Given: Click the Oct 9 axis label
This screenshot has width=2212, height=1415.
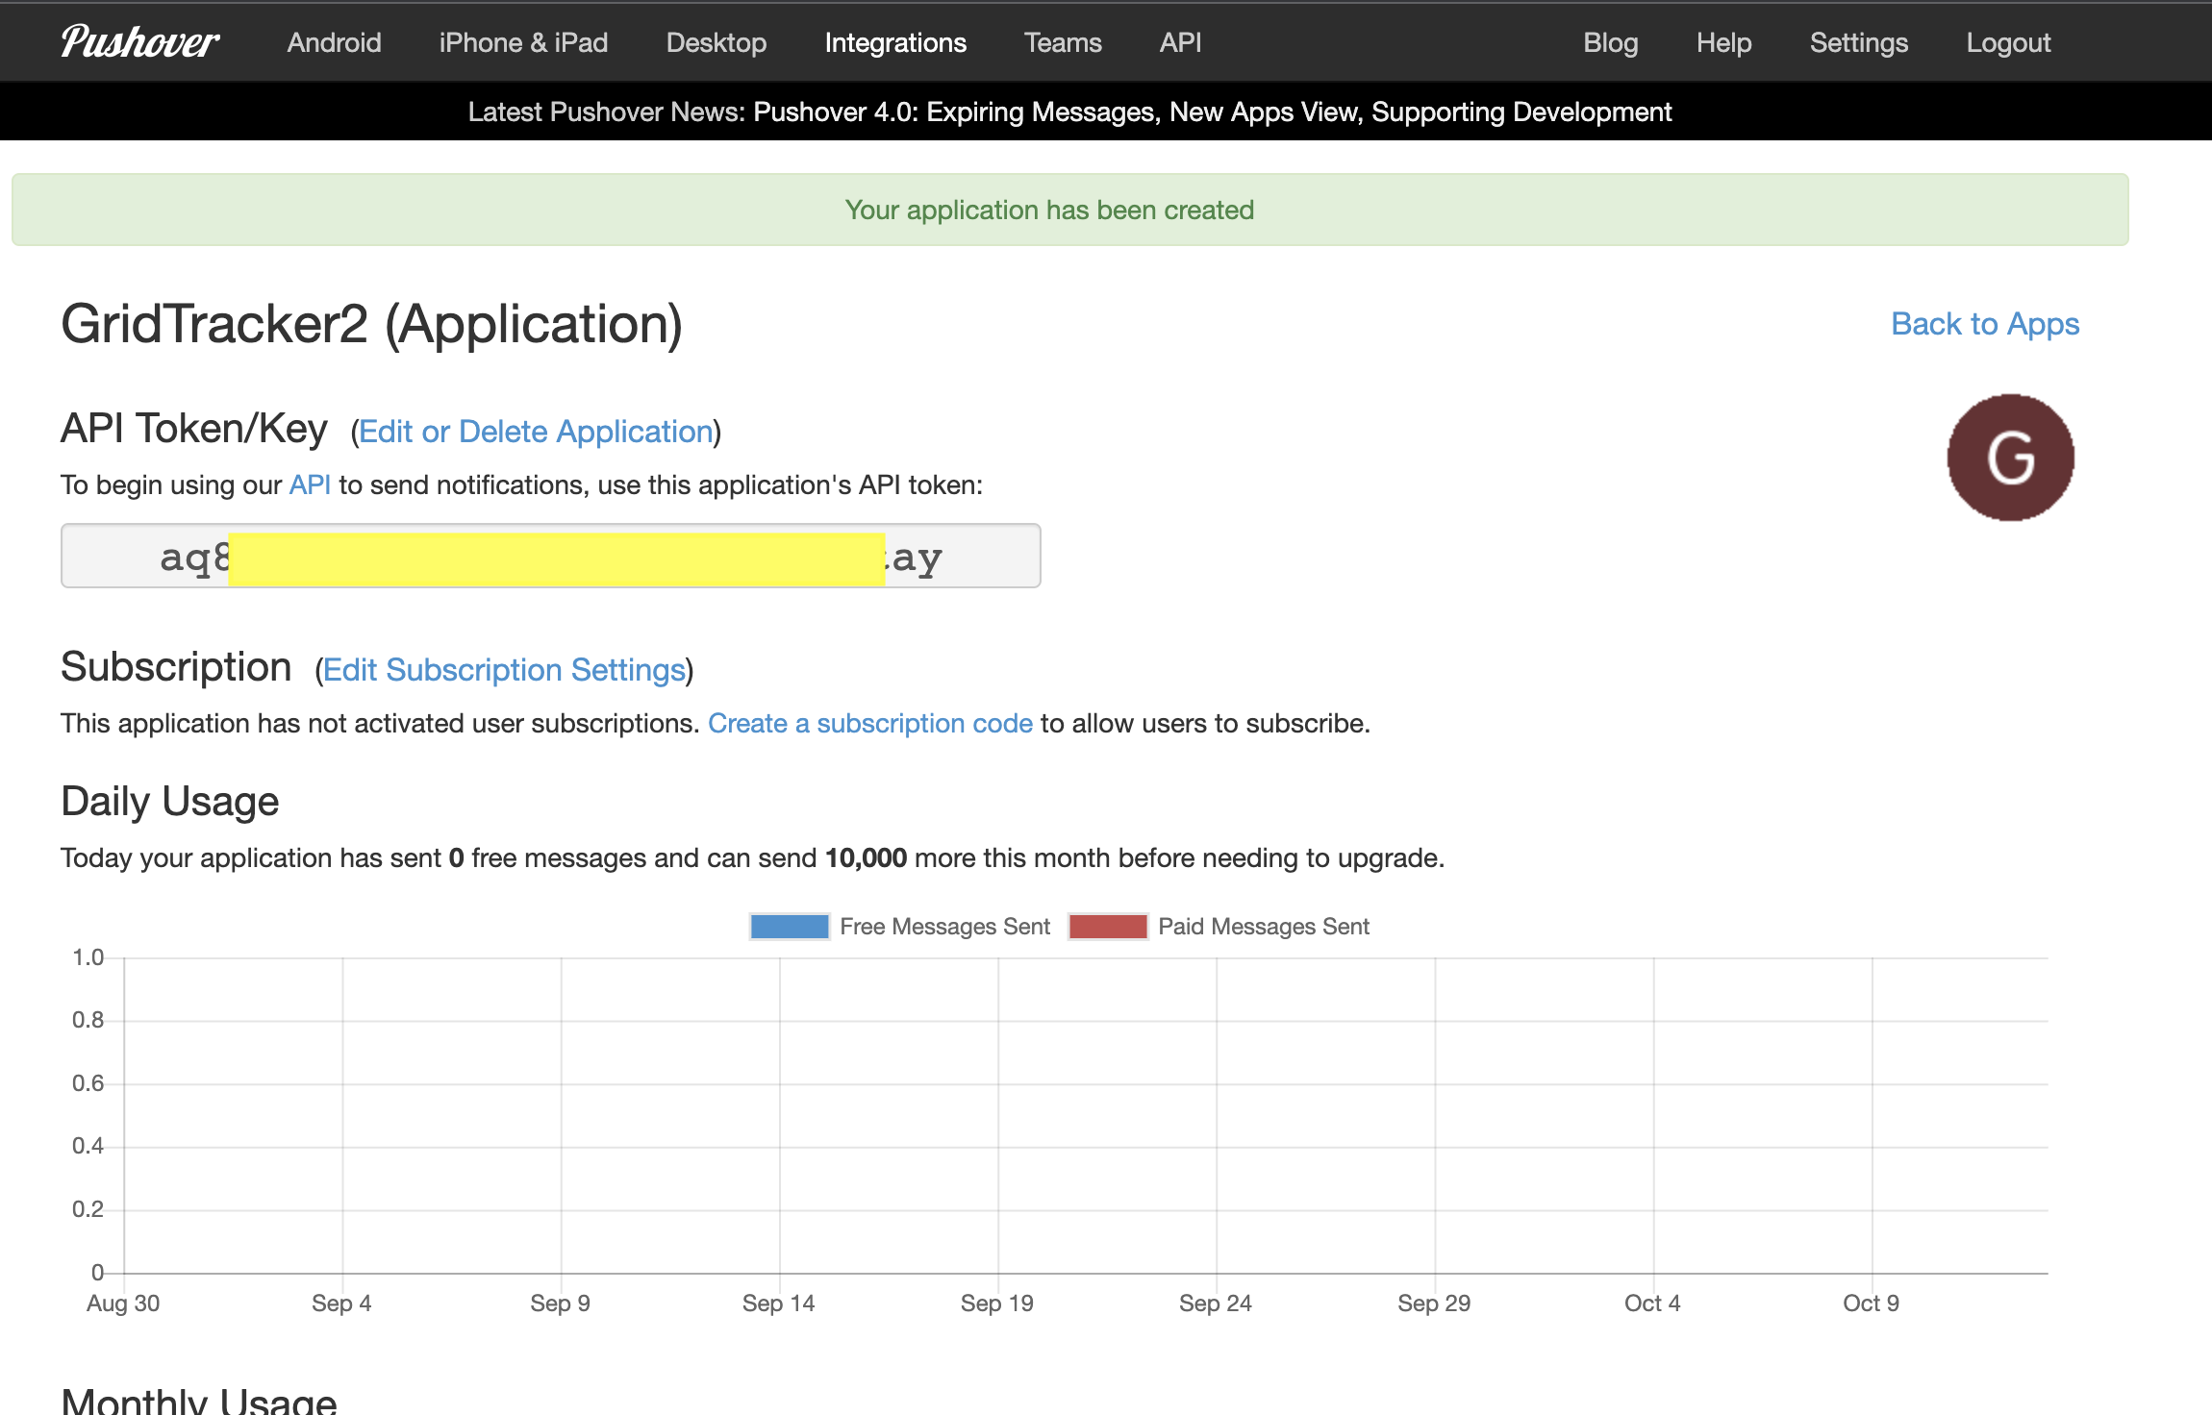Looking at the screenshot, I should click(x=1871, y=1303).
